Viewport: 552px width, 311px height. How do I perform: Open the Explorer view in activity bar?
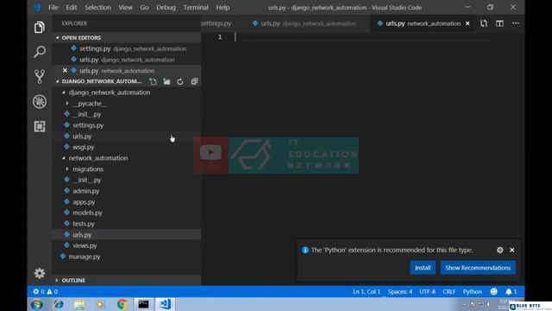(x=40, y=28)
